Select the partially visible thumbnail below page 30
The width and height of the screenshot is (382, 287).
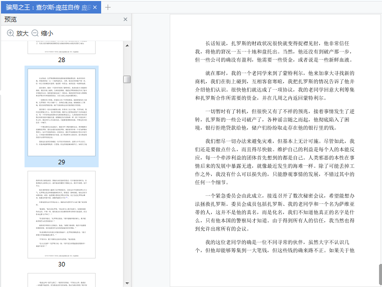coord(62,280)
